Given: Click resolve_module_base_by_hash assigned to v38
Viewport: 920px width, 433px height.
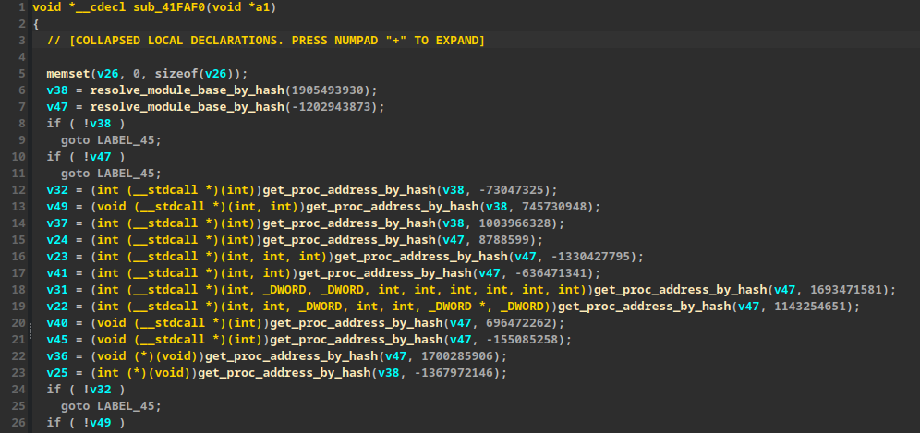Looking at the screenshot, I should [187, 90].
